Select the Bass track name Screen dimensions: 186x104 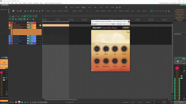point(15,23)
